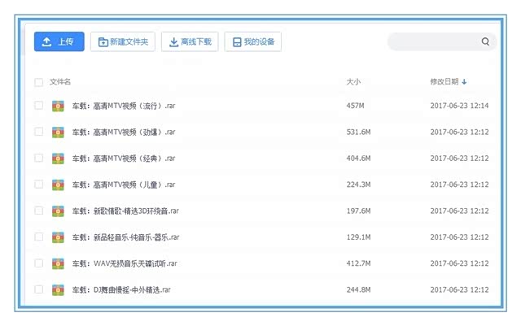Select checkbox for 新品轻音乐-纯音乐-器乐.rar
This screenshot has height=326, width=521.
tap(38, 237)
